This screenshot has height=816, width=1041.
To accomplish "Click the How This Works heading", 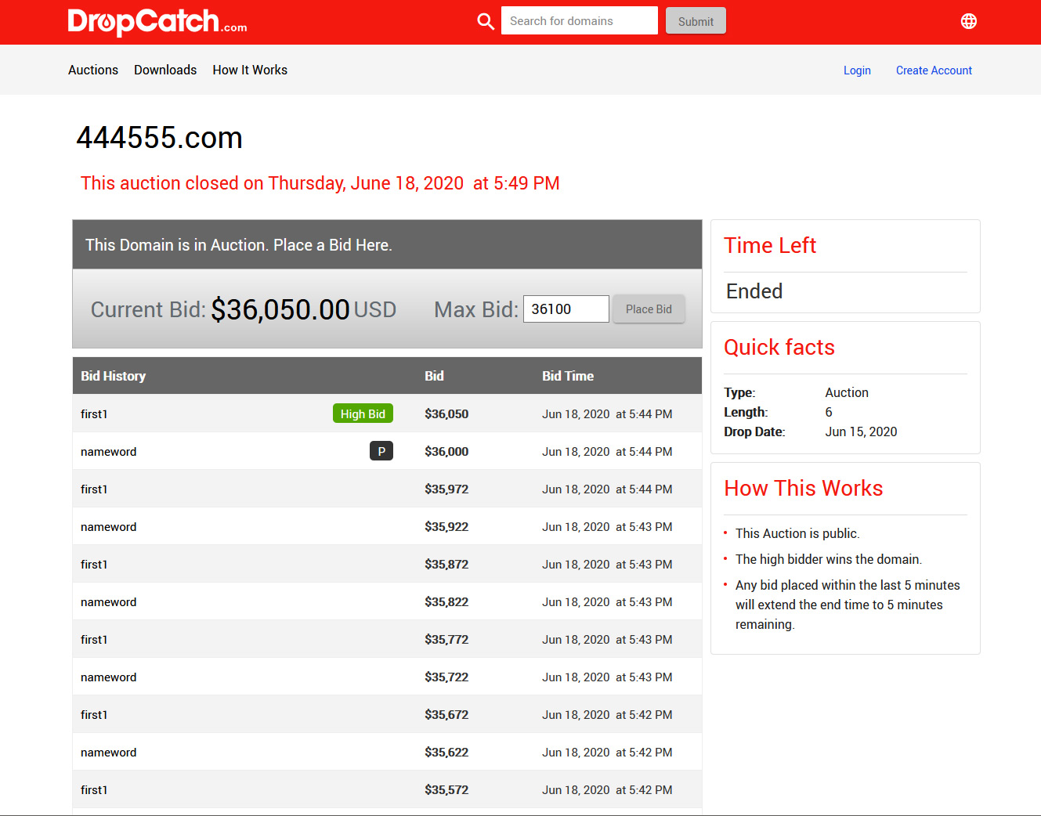I will coord(804,488).
